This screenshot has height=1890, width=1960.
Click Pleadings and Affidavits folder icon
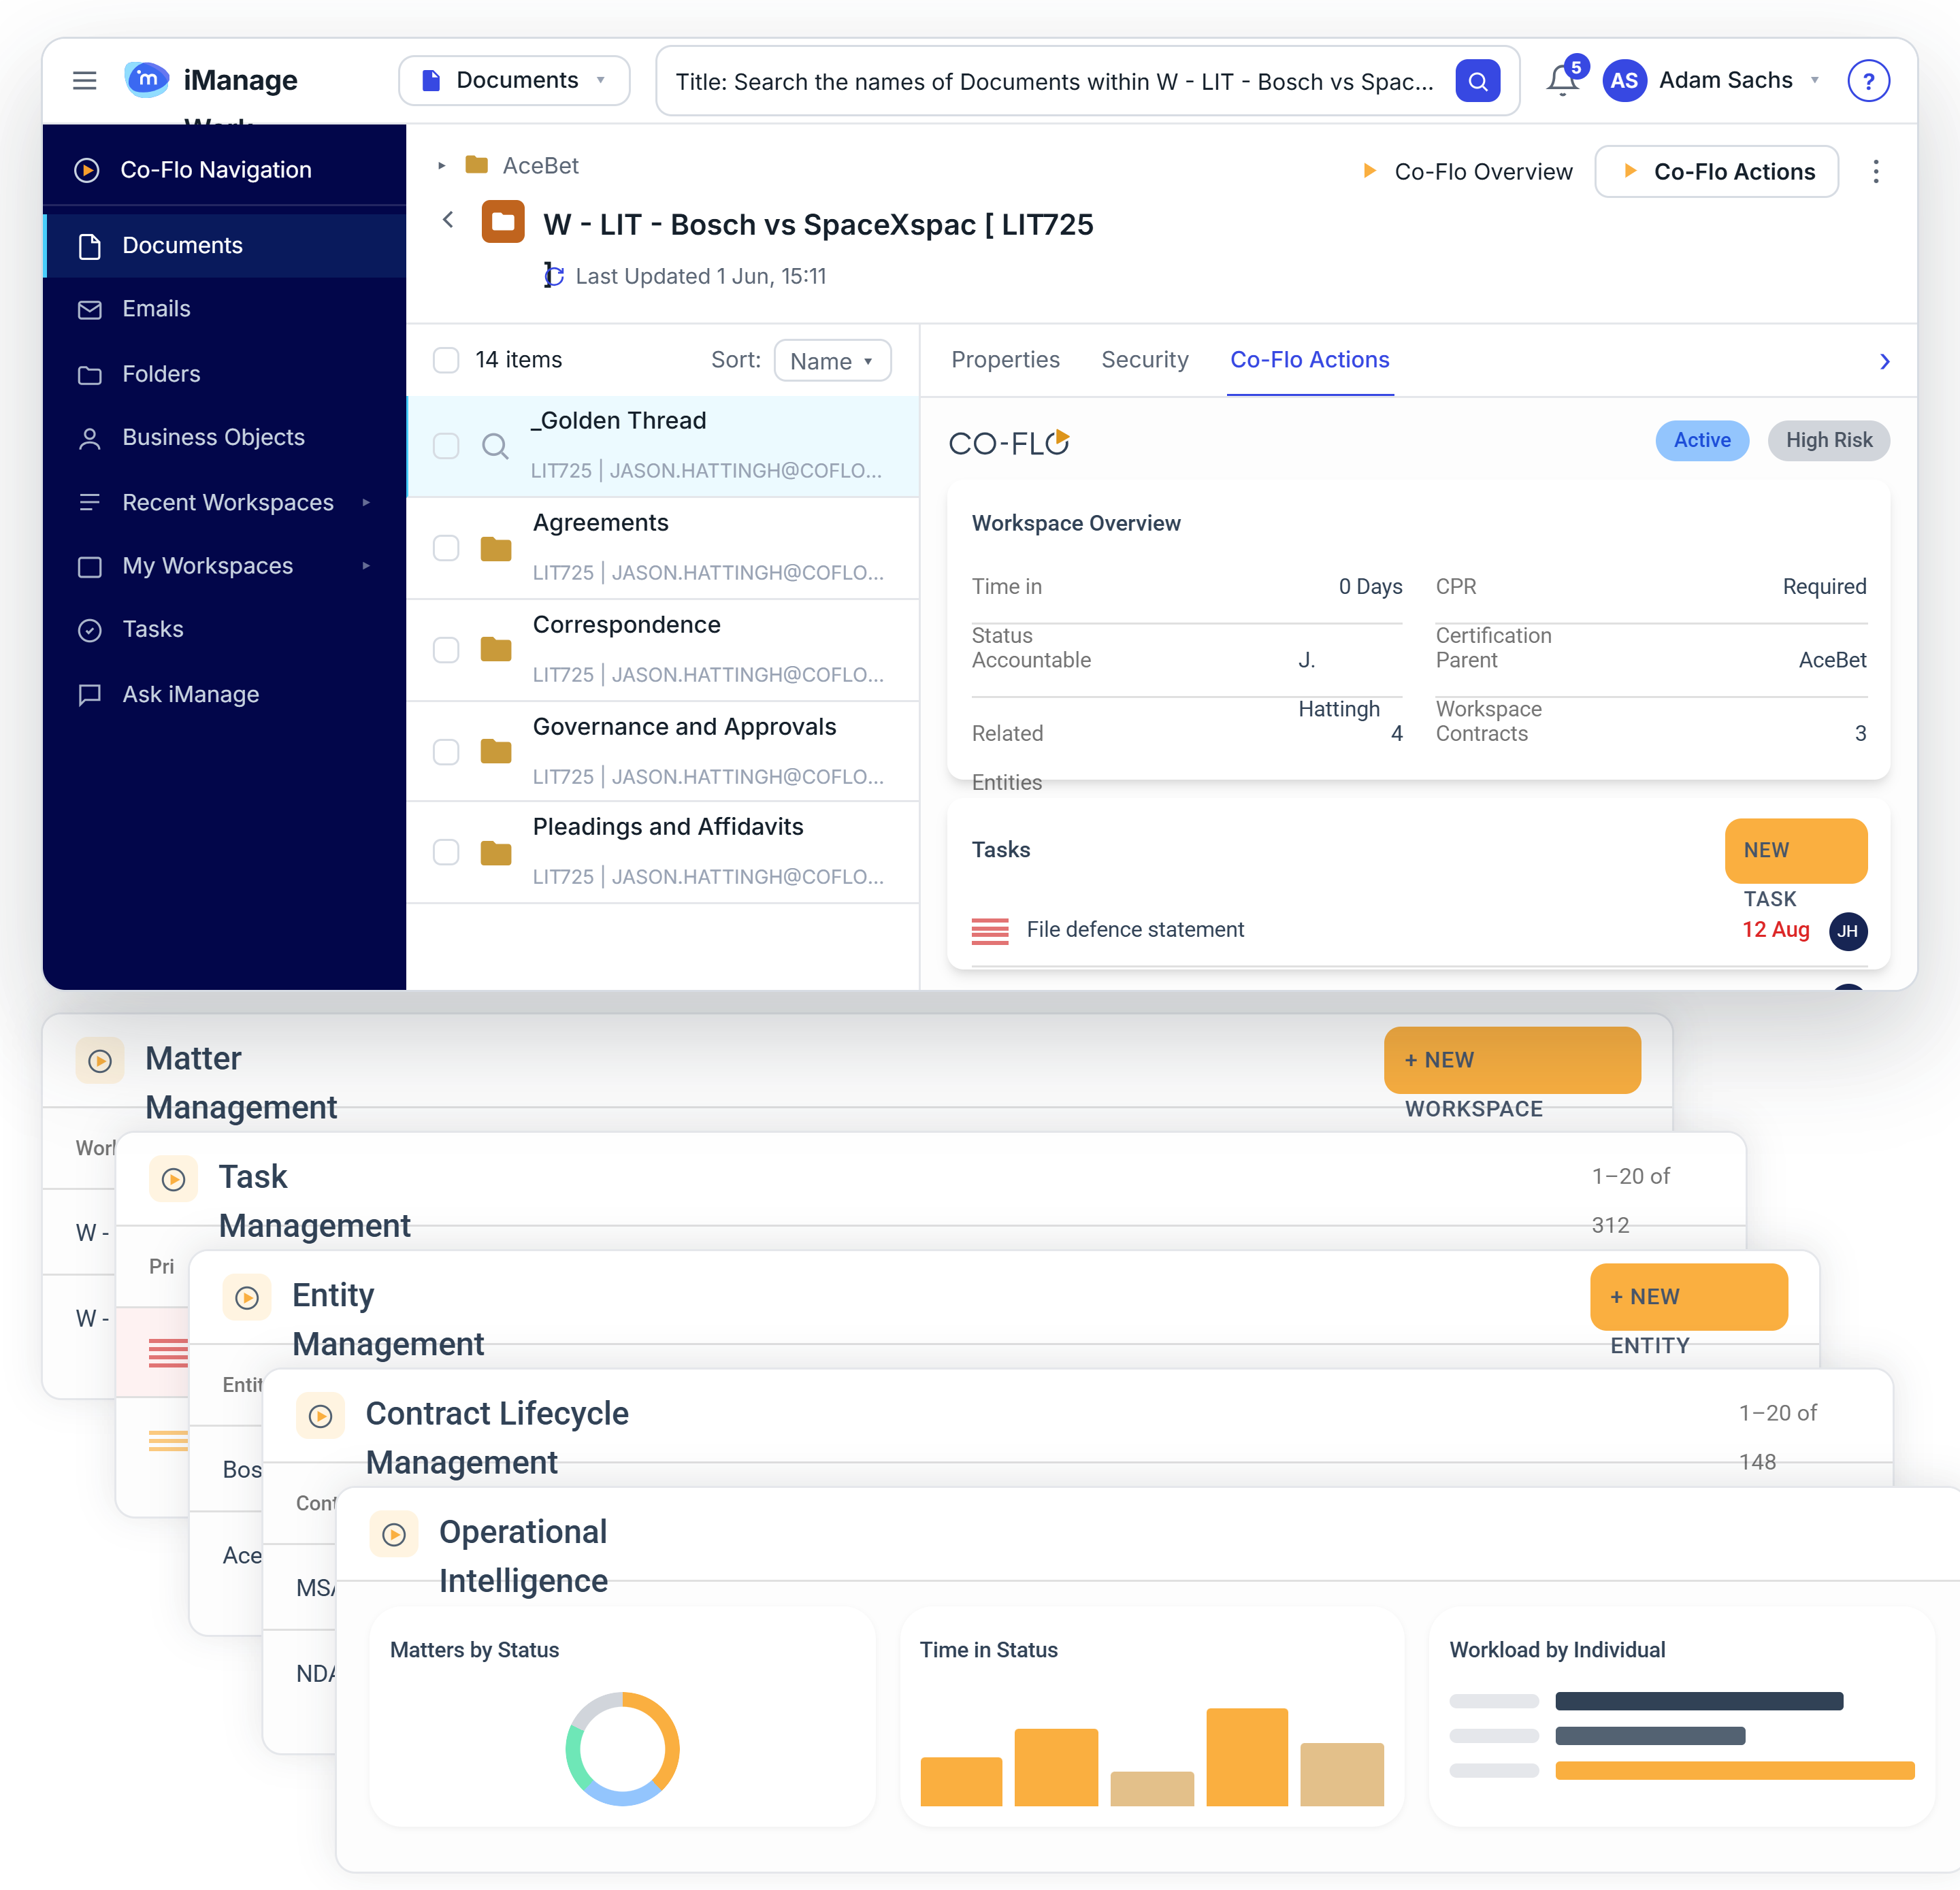point(496,852)
